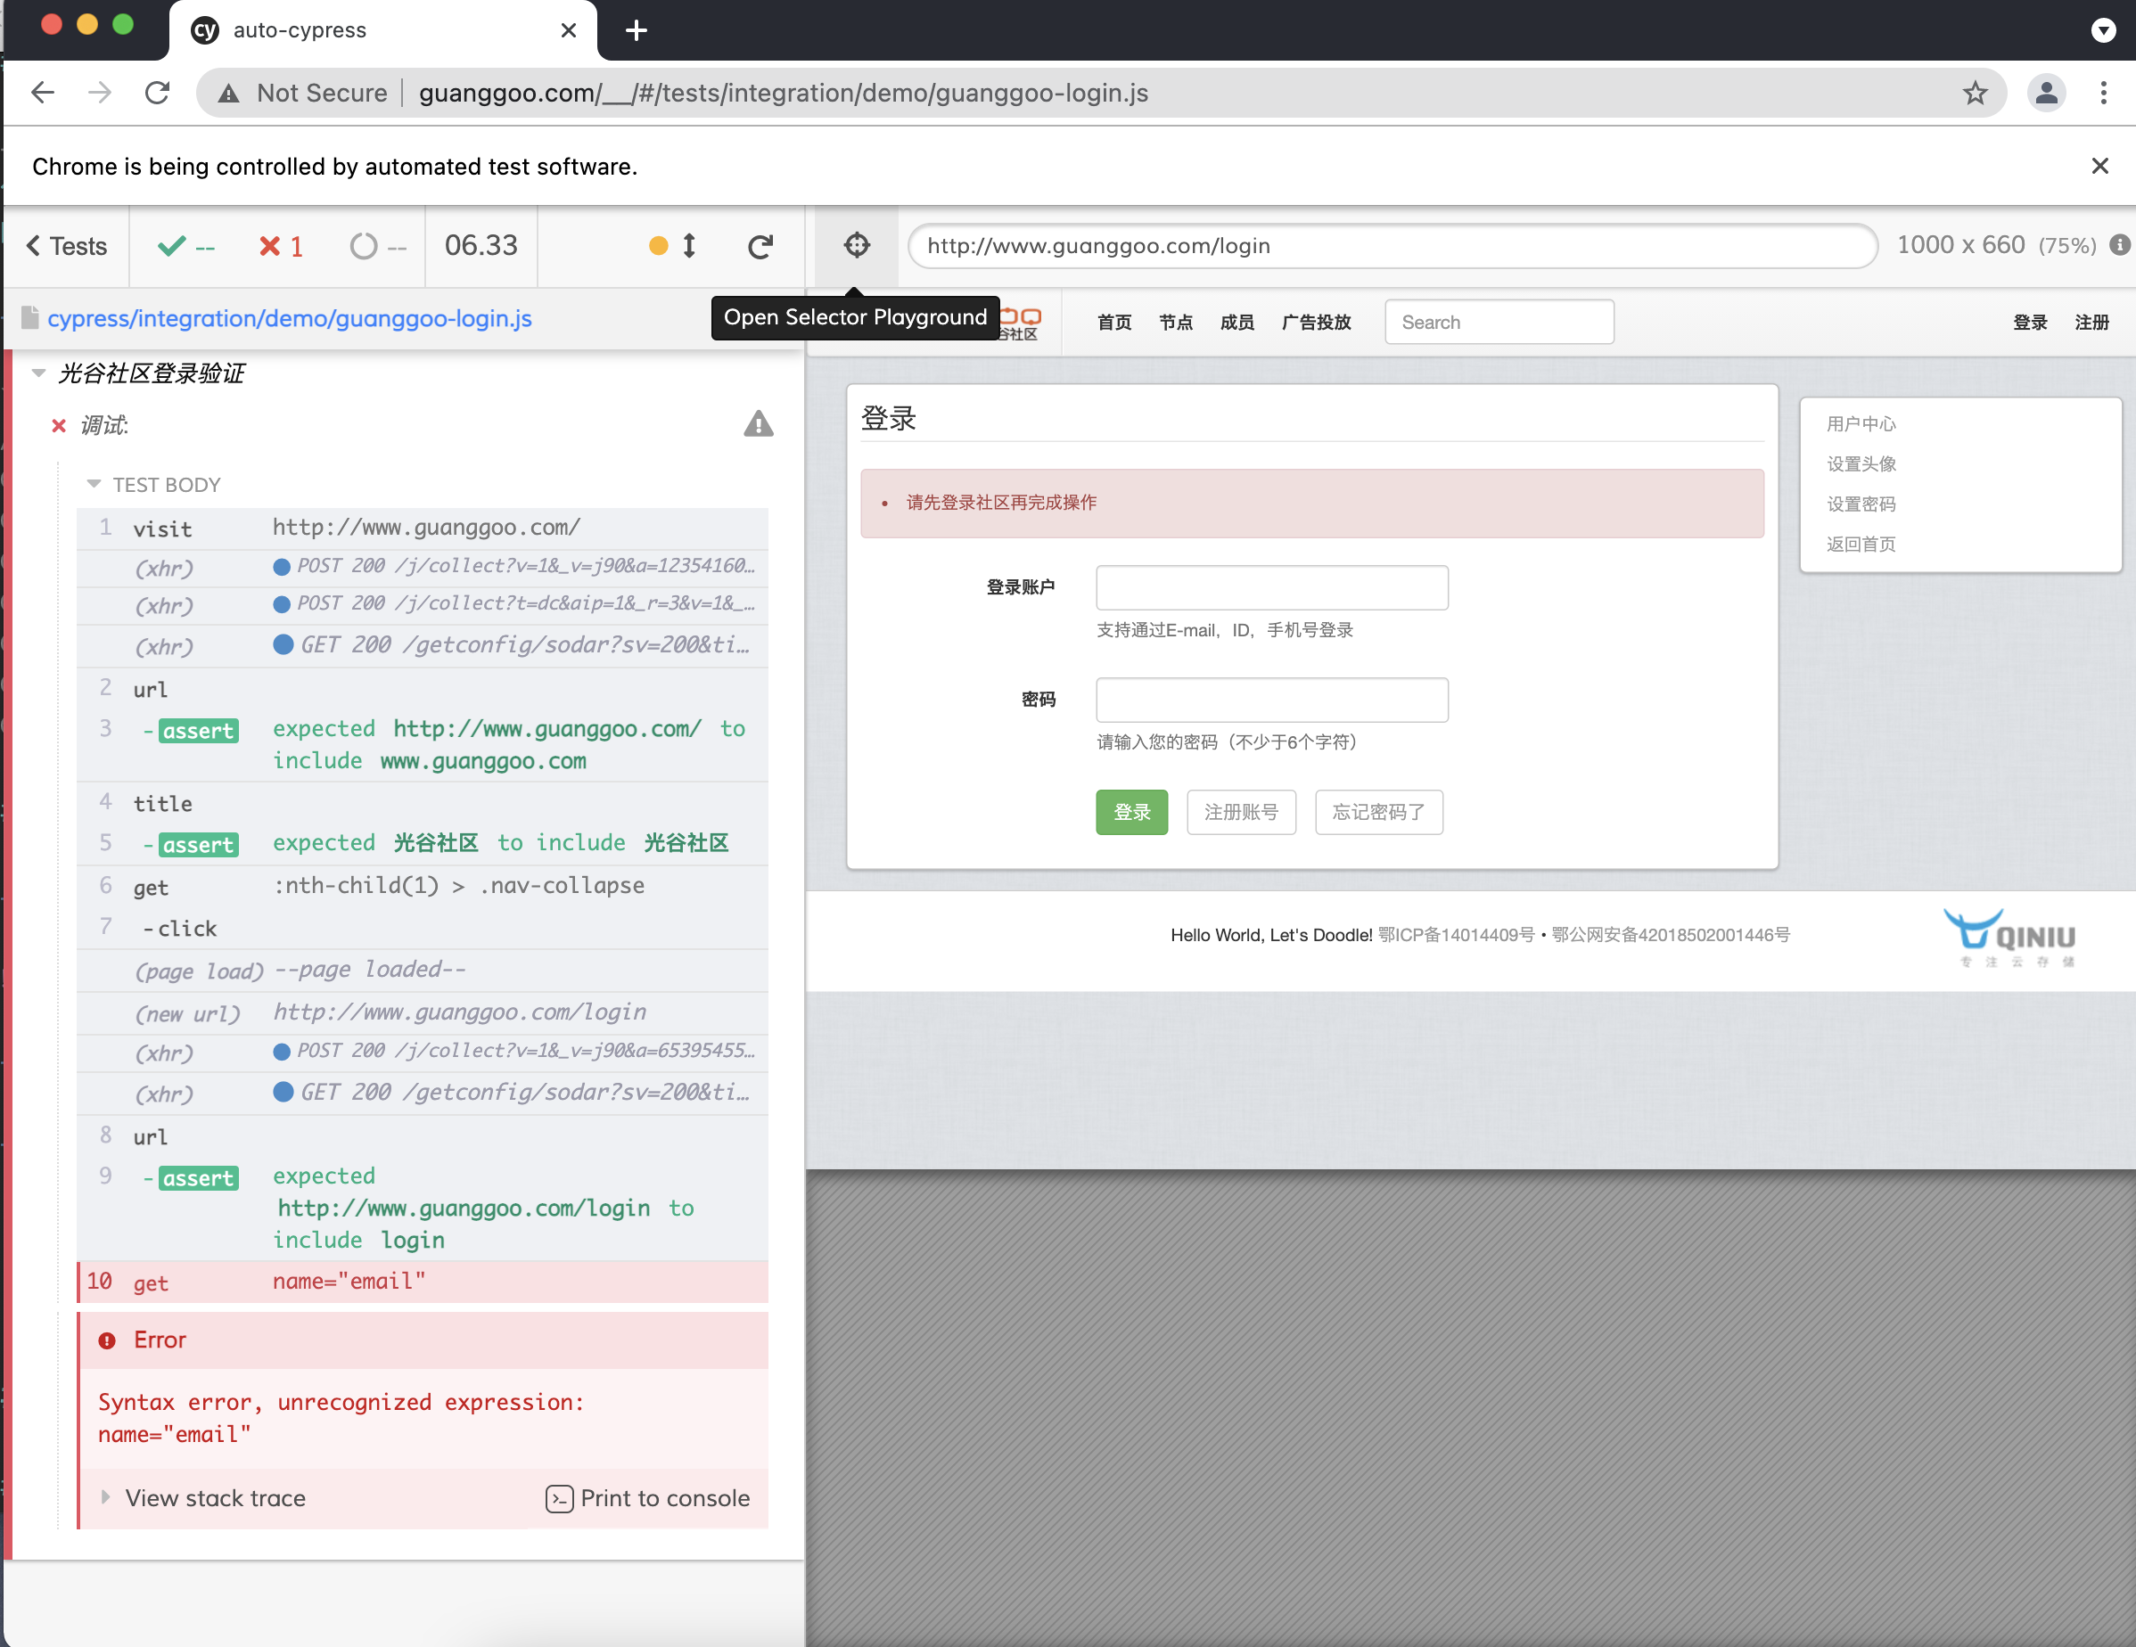Select the failed get name="email" command
Viewport: 2136px width, 1647px height.
coord(421,1282)
